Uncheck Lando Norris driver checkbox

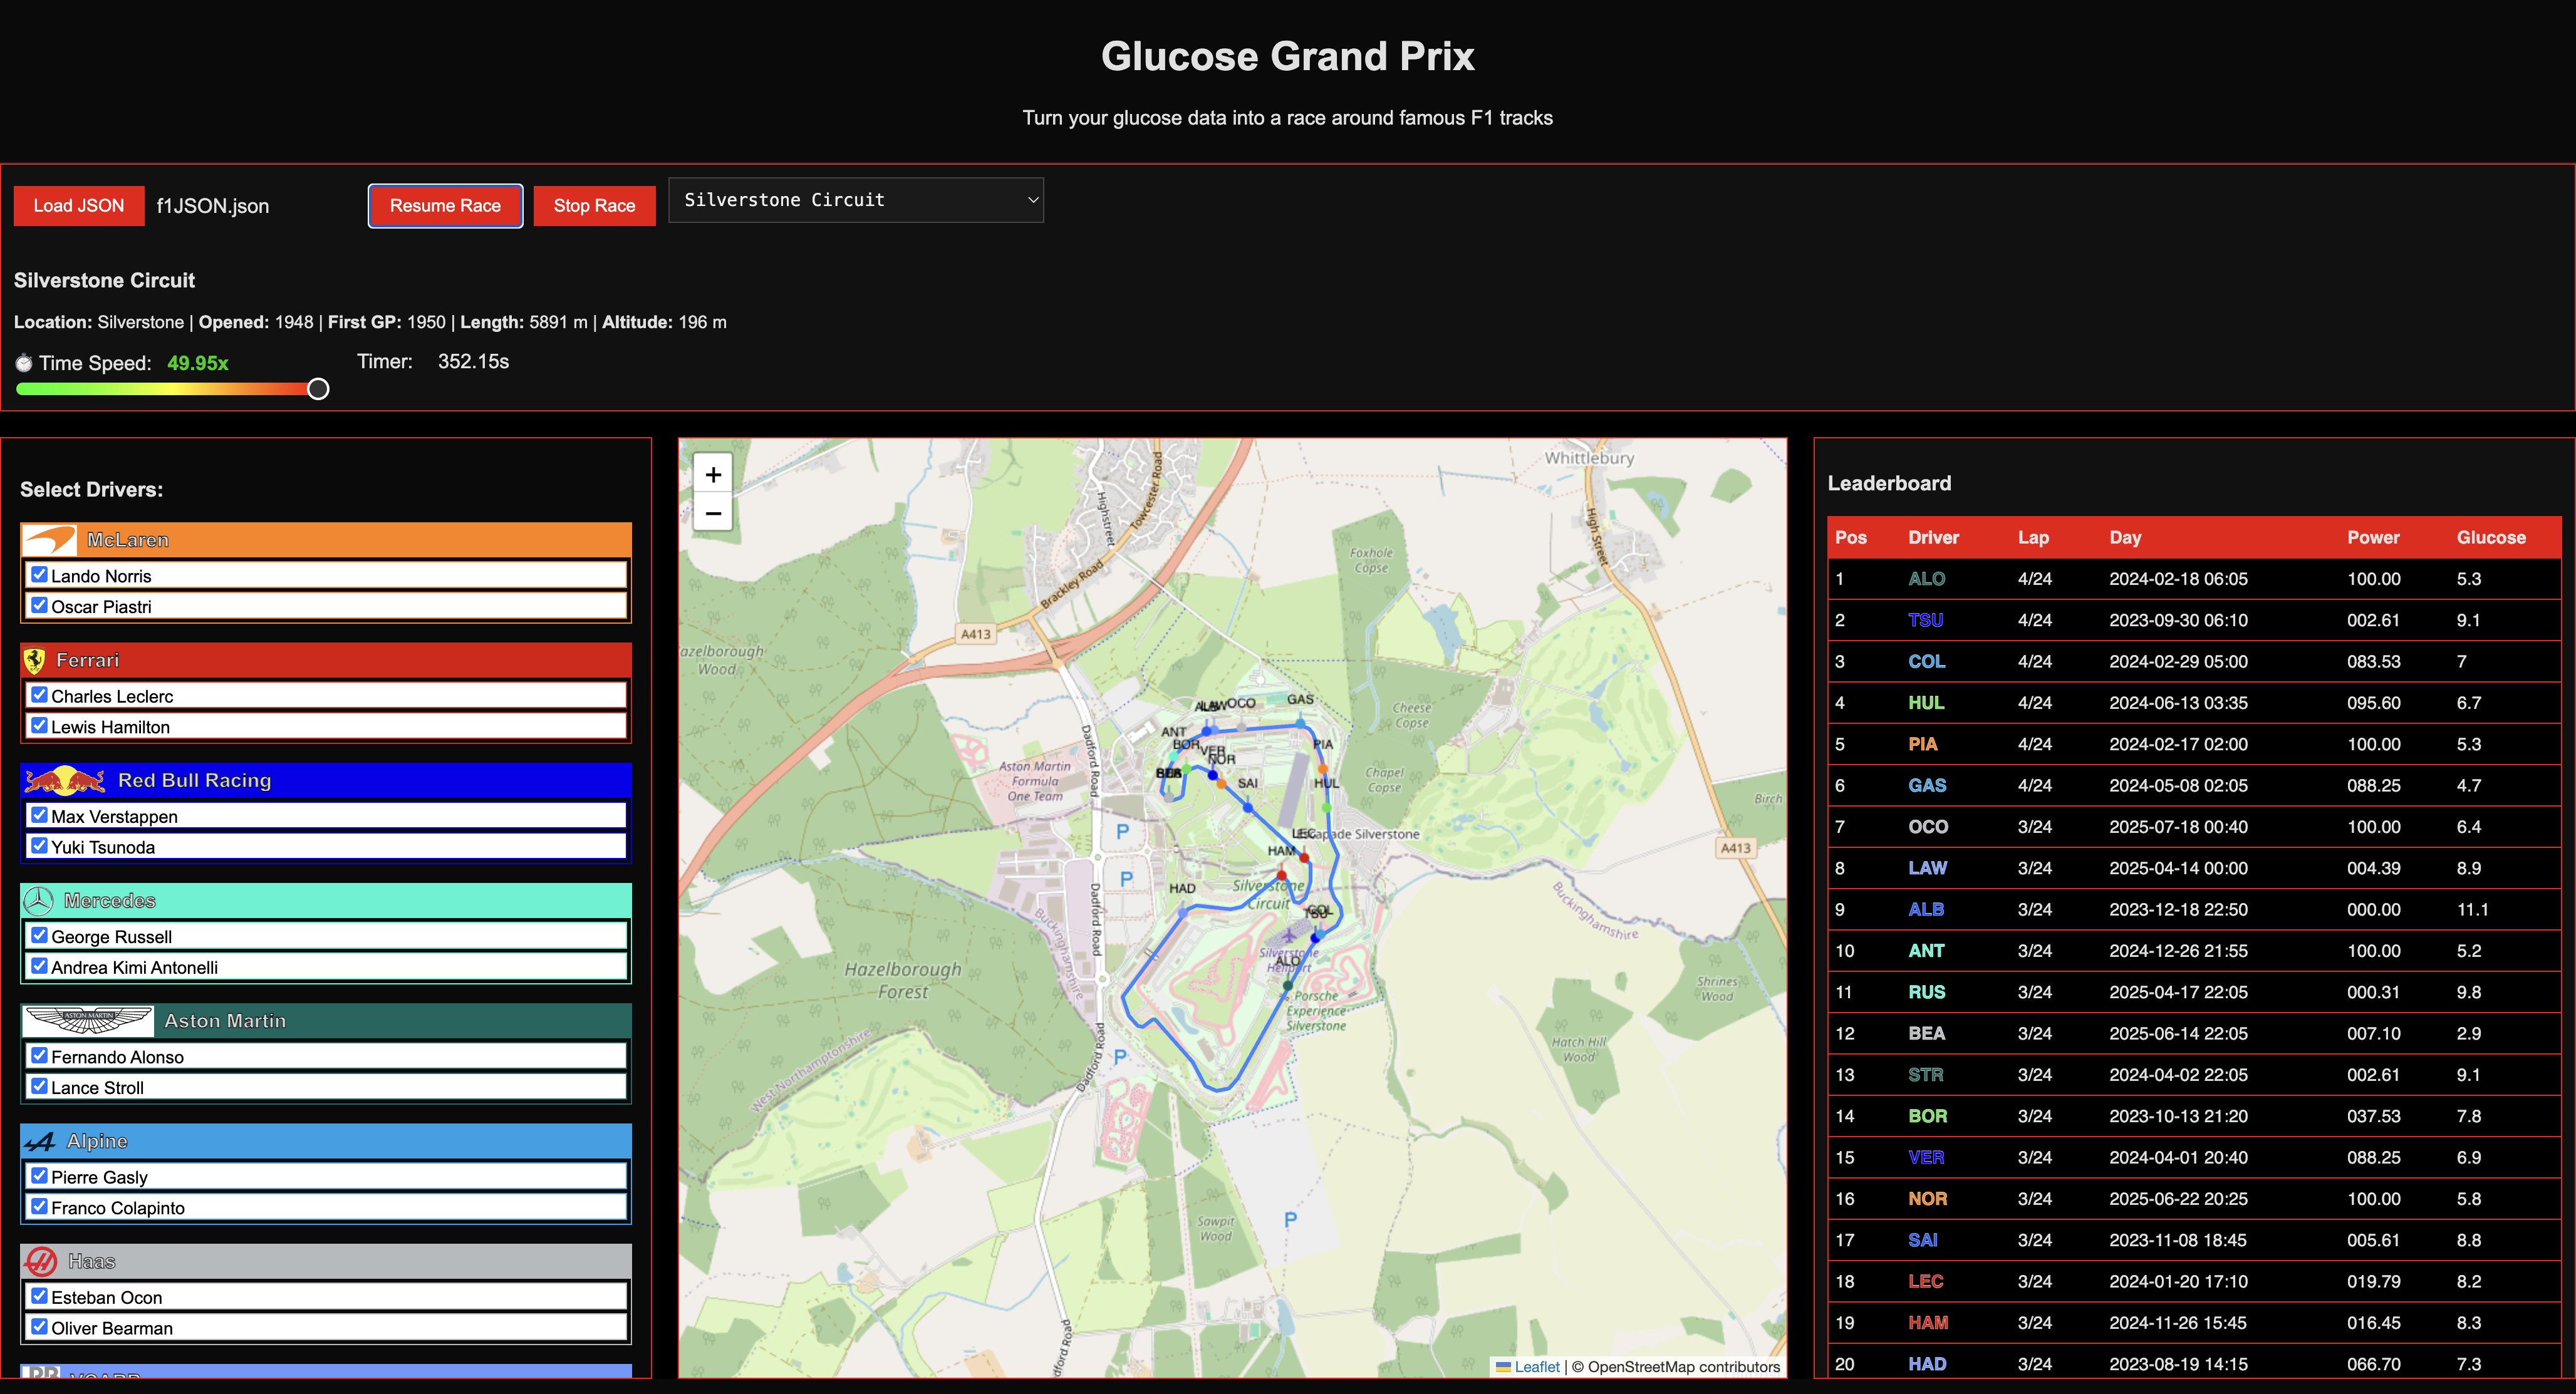tap(39, 574)
